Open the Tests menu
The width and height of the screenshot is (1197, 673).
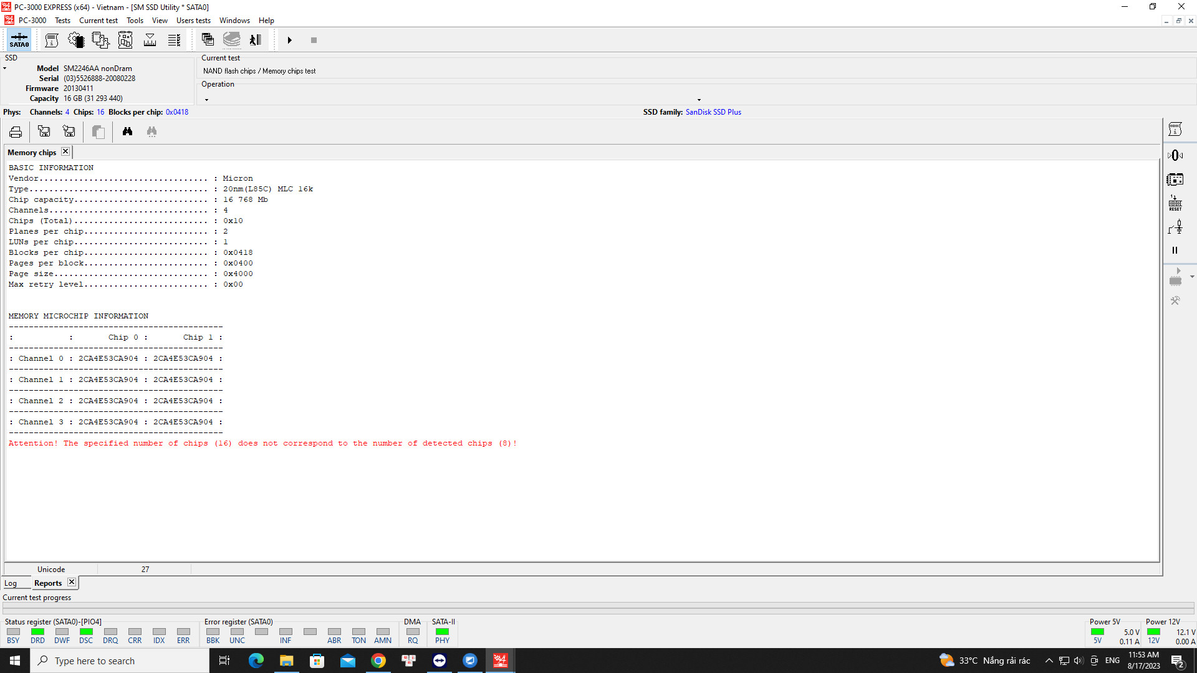pos(62,21)
